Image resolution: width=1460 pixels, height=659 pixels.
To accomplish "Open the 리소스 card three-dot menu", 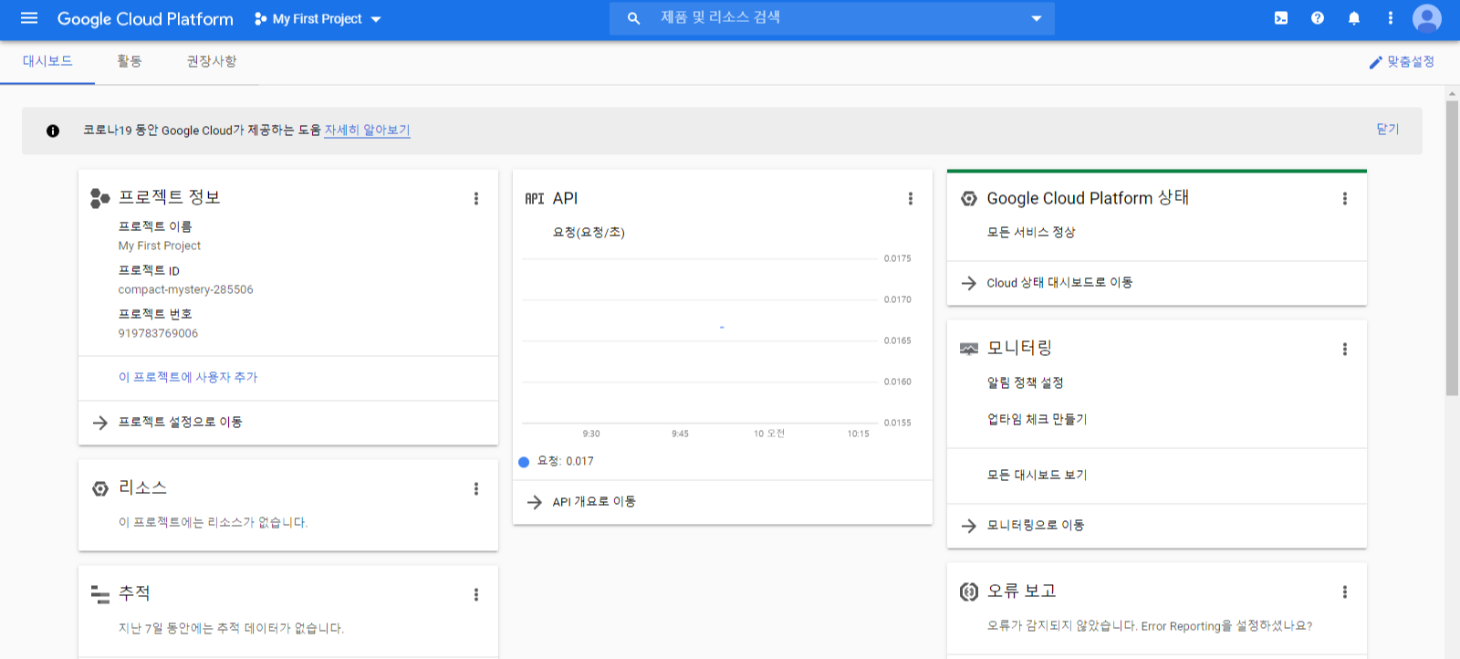I will point(476,488).
